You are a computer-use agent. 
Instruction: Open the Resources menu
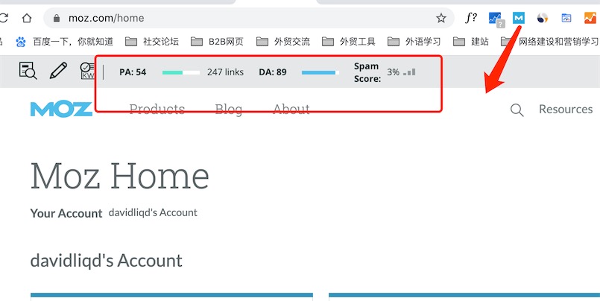tap(566, 110)
